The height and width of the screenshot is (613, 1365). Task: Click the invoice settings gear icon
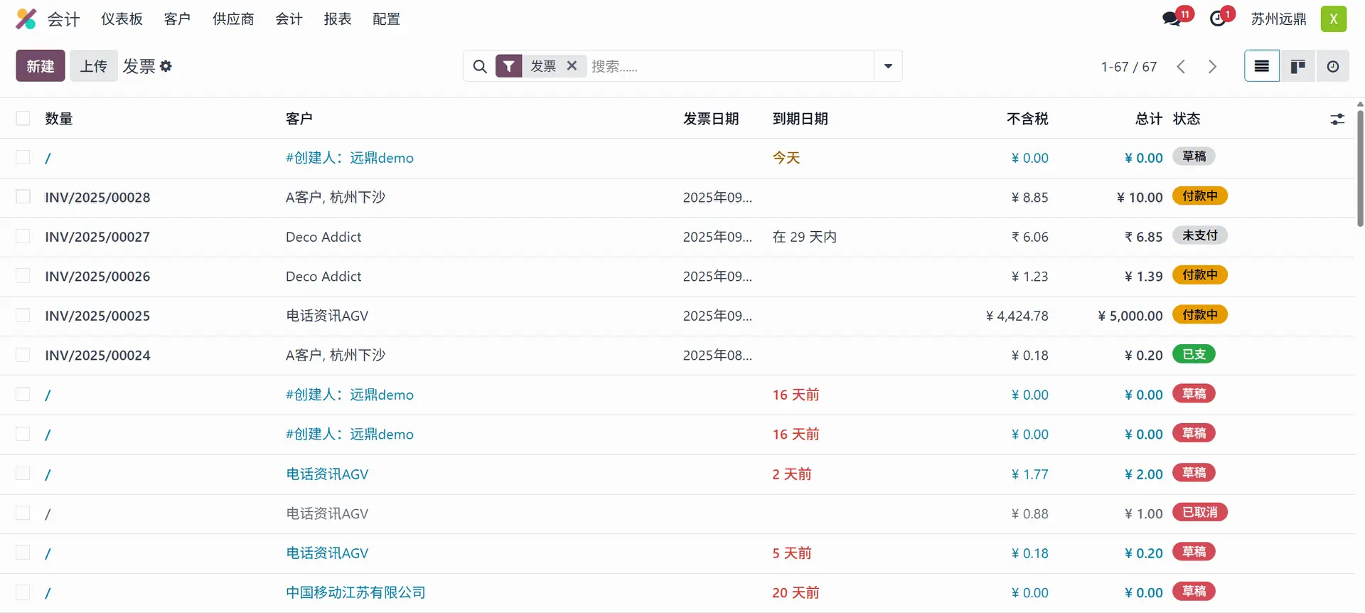pyautogui.click(x=166, y=66)
